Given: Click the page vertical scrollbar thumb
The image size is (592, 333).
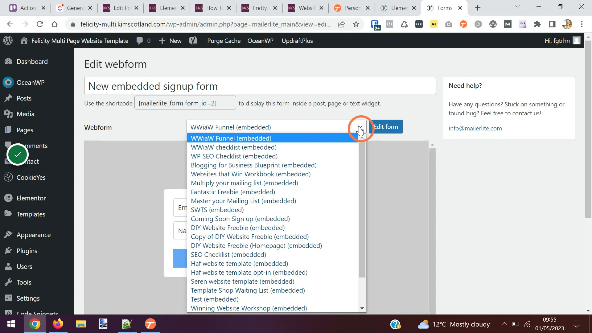Looking at the screenshot, I should pyautogui.click(x=588, y=129).
